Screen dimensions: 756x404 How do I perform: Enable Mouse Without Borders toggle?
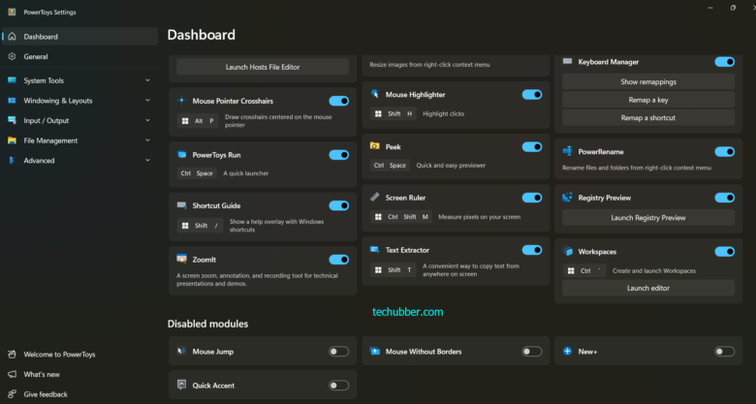[532, 352]
